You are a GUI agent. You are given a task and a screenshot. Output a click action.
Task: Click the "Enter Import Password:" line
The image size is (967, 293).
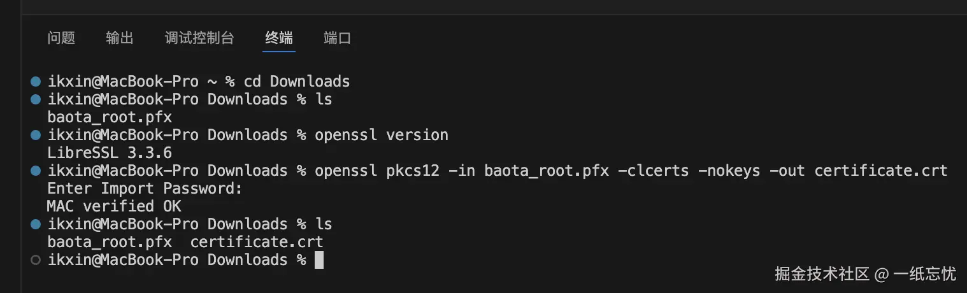click(x=145, y=189)
